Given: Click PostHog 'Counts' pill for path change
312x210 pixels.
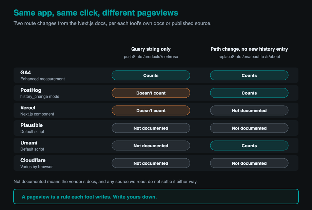Looking at the screenshot, I should (x=249, y=93).
